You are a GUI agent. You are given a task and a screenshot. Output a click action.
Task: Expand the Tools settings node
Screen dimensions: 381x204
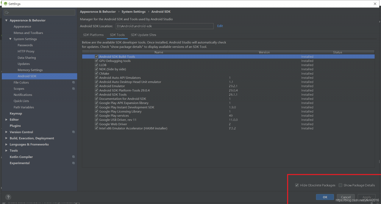[x=7, y=151]
